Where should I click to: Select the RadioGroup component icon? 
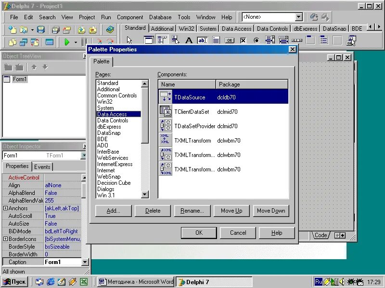pos(323,40)
